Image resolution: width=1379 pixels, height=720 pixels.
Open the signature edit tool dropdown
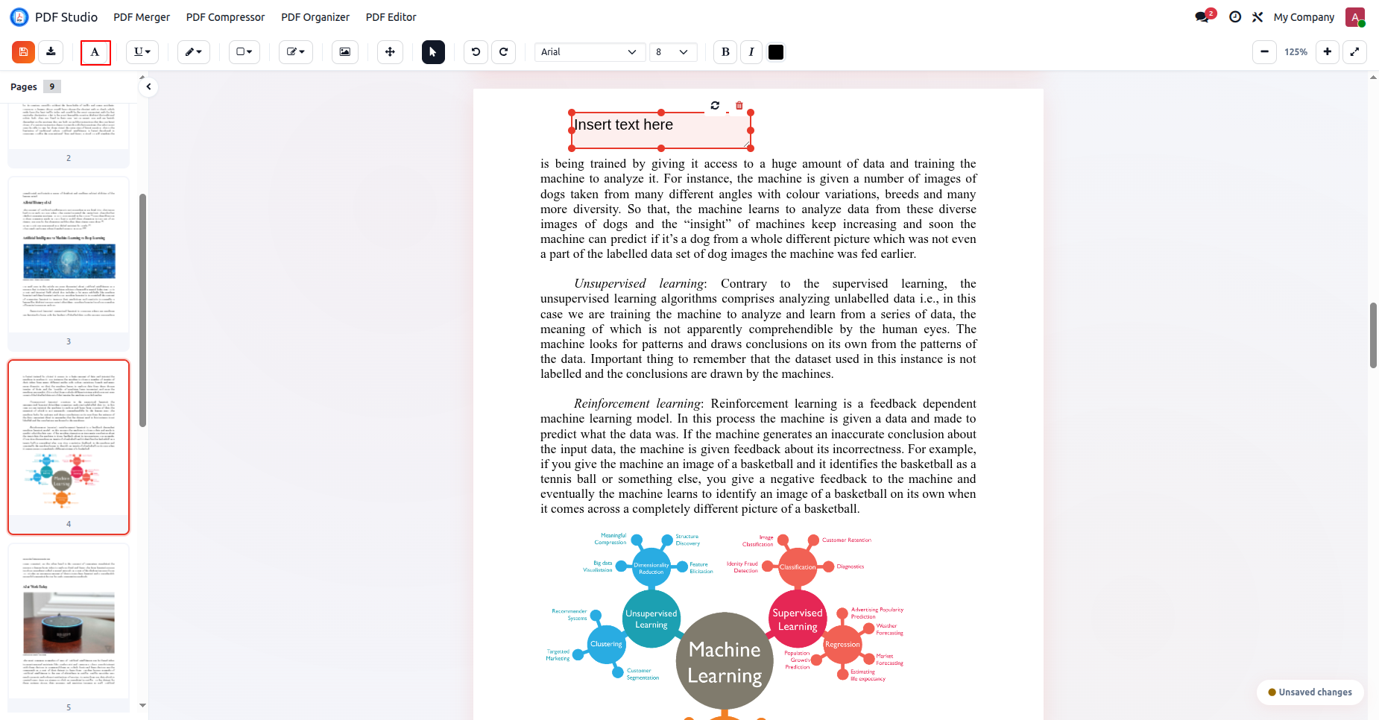[x=296, y=52]
